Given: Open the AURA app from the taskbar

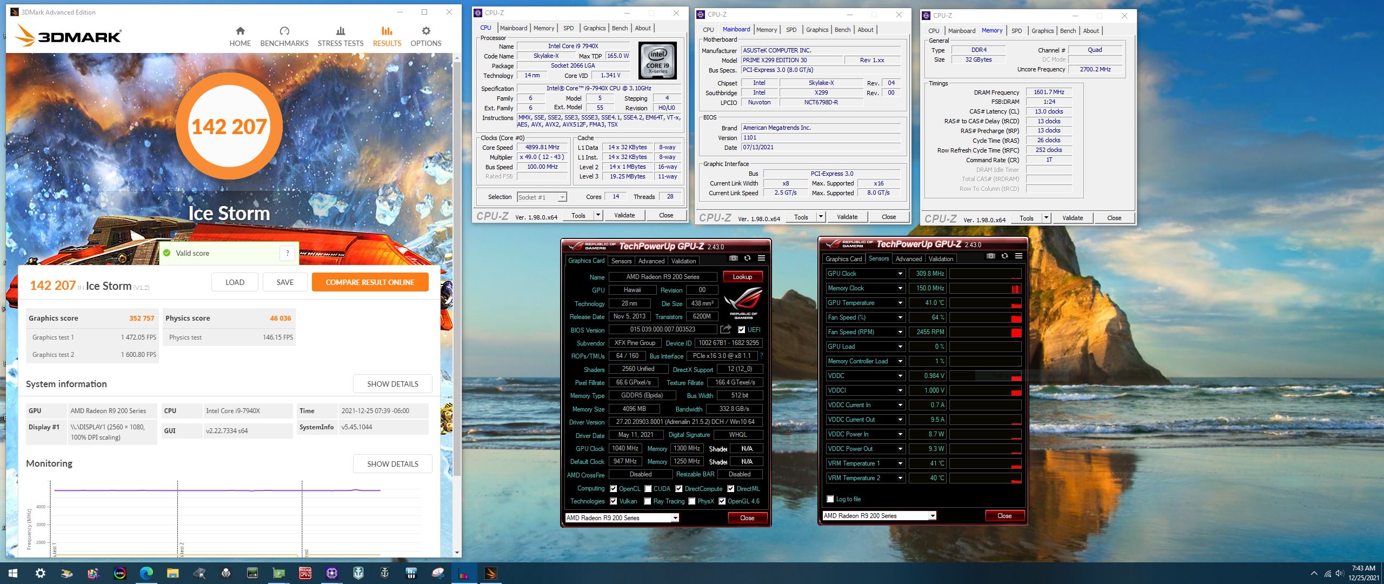Looking at the screenshot, I should [x=120, y=573].
